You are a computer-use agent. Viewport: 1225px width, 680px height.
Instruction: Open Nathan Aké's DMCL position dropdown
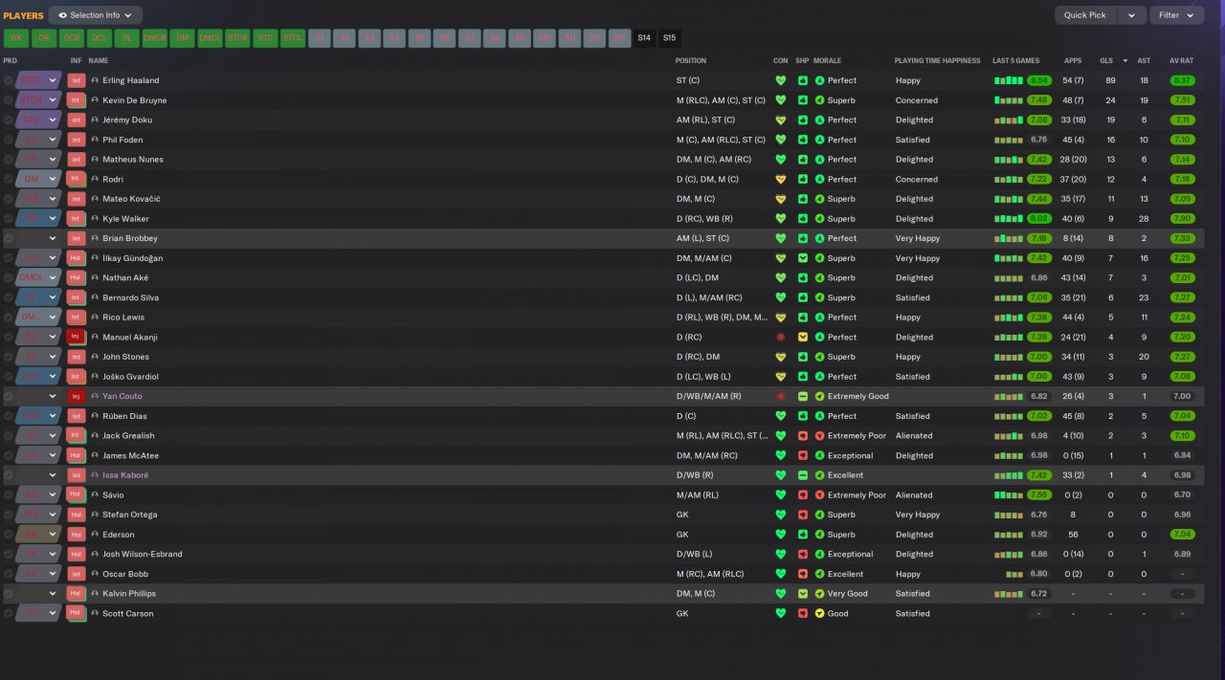coord(39,277)
